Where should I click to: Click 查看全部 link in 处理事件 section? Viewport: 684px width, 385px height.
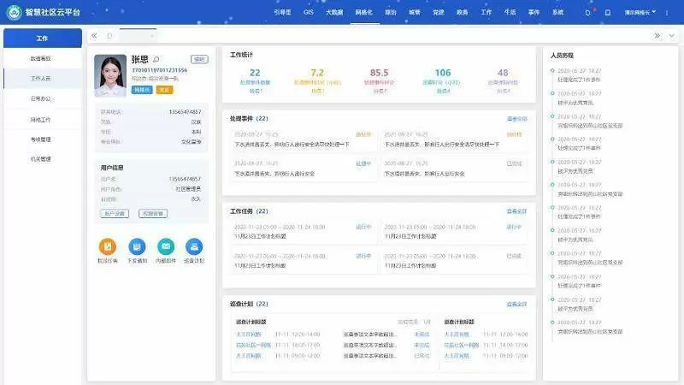pos(516,119)
